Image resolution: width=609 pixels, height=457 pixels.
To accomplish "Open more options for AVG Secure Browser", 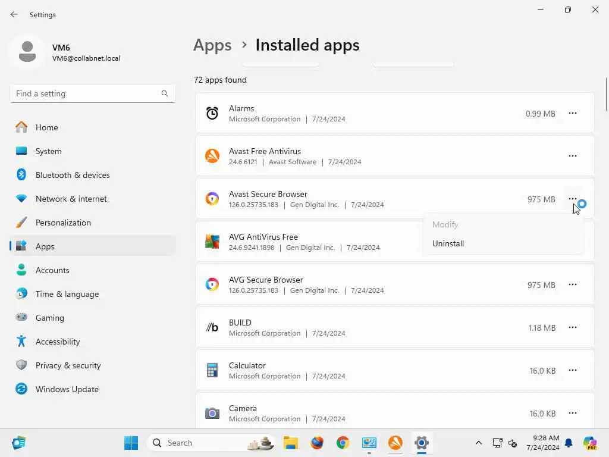I will pyautogui.click(x=573, y=284).
